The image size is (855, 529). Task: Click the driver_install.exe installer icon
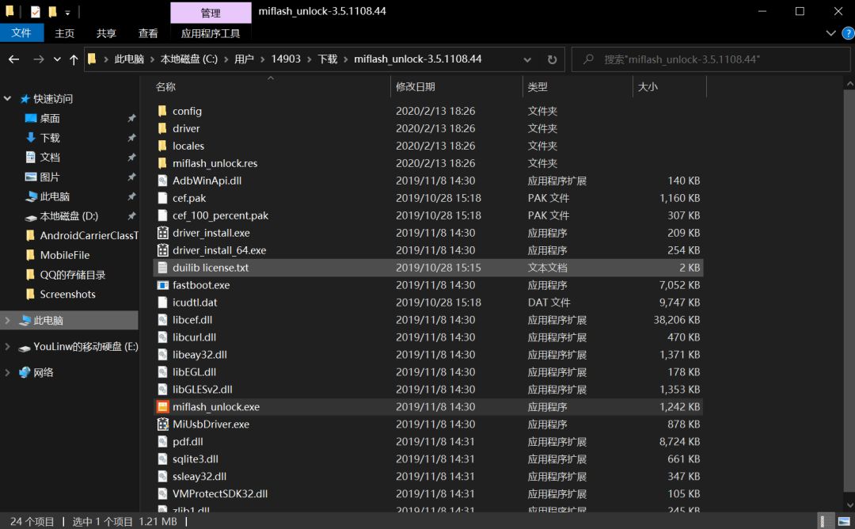point(162,233)
